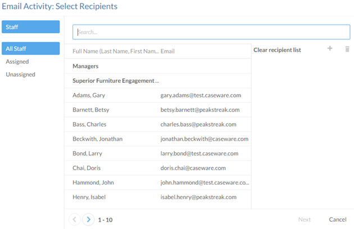
Task: Expand the Superior Furniture Engagement group
Action: [116, 80]
